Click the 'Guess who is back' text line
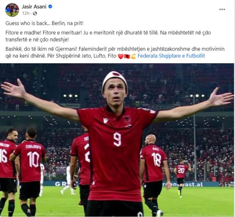Screen dimensions: 235x217 [44, 24]
